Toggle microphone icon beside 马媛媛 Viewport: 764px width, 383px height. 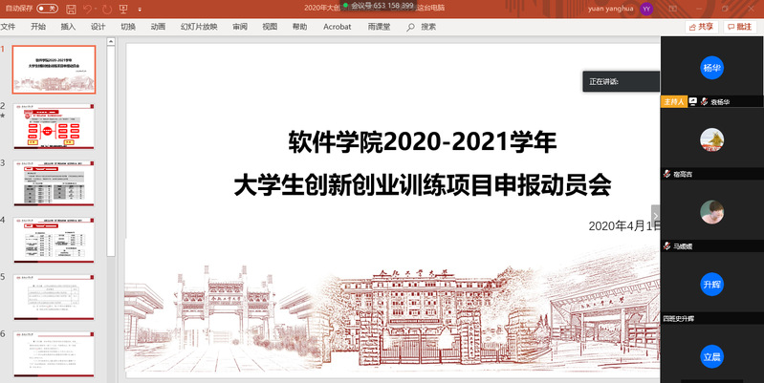point(666,246)
